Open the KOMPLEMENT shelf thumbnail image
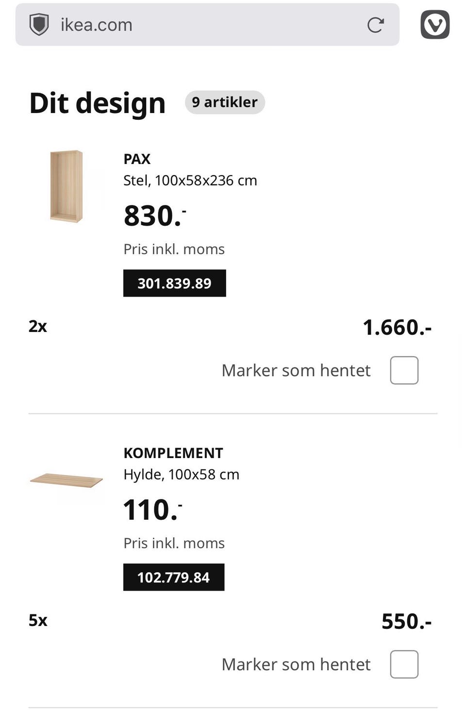The width and height of the screenshot is (466, 726). (67, 480)
